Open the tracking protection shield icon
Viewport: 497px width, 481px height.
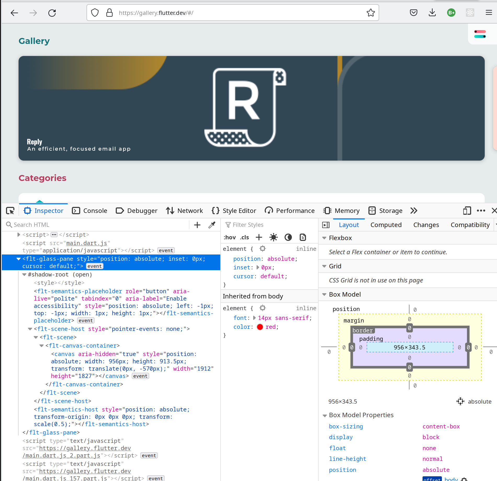[x=95, y=13]
